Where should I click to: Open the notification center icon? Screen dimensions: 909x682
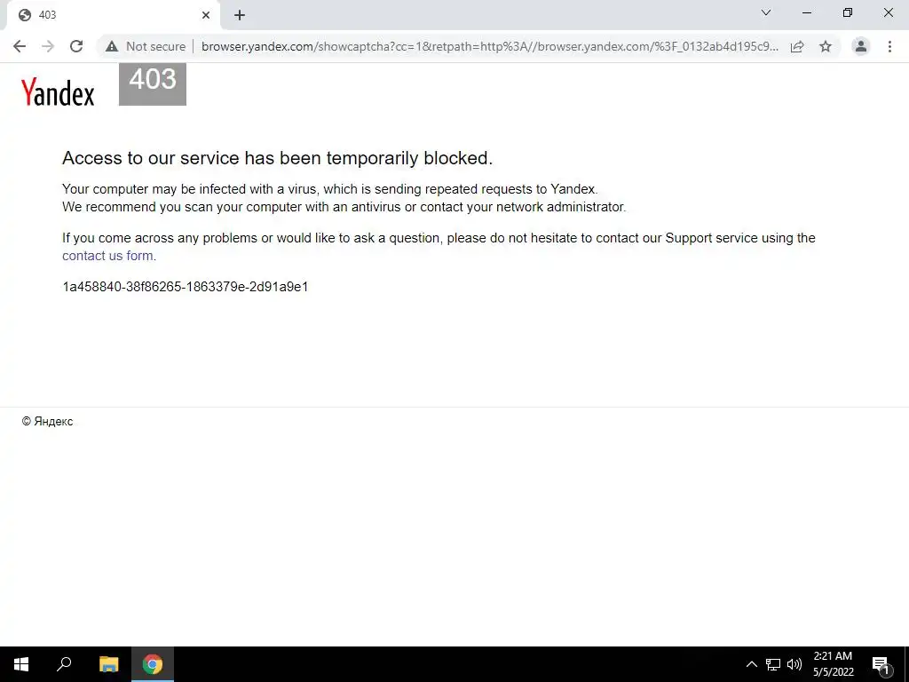[x=881, y=664]
